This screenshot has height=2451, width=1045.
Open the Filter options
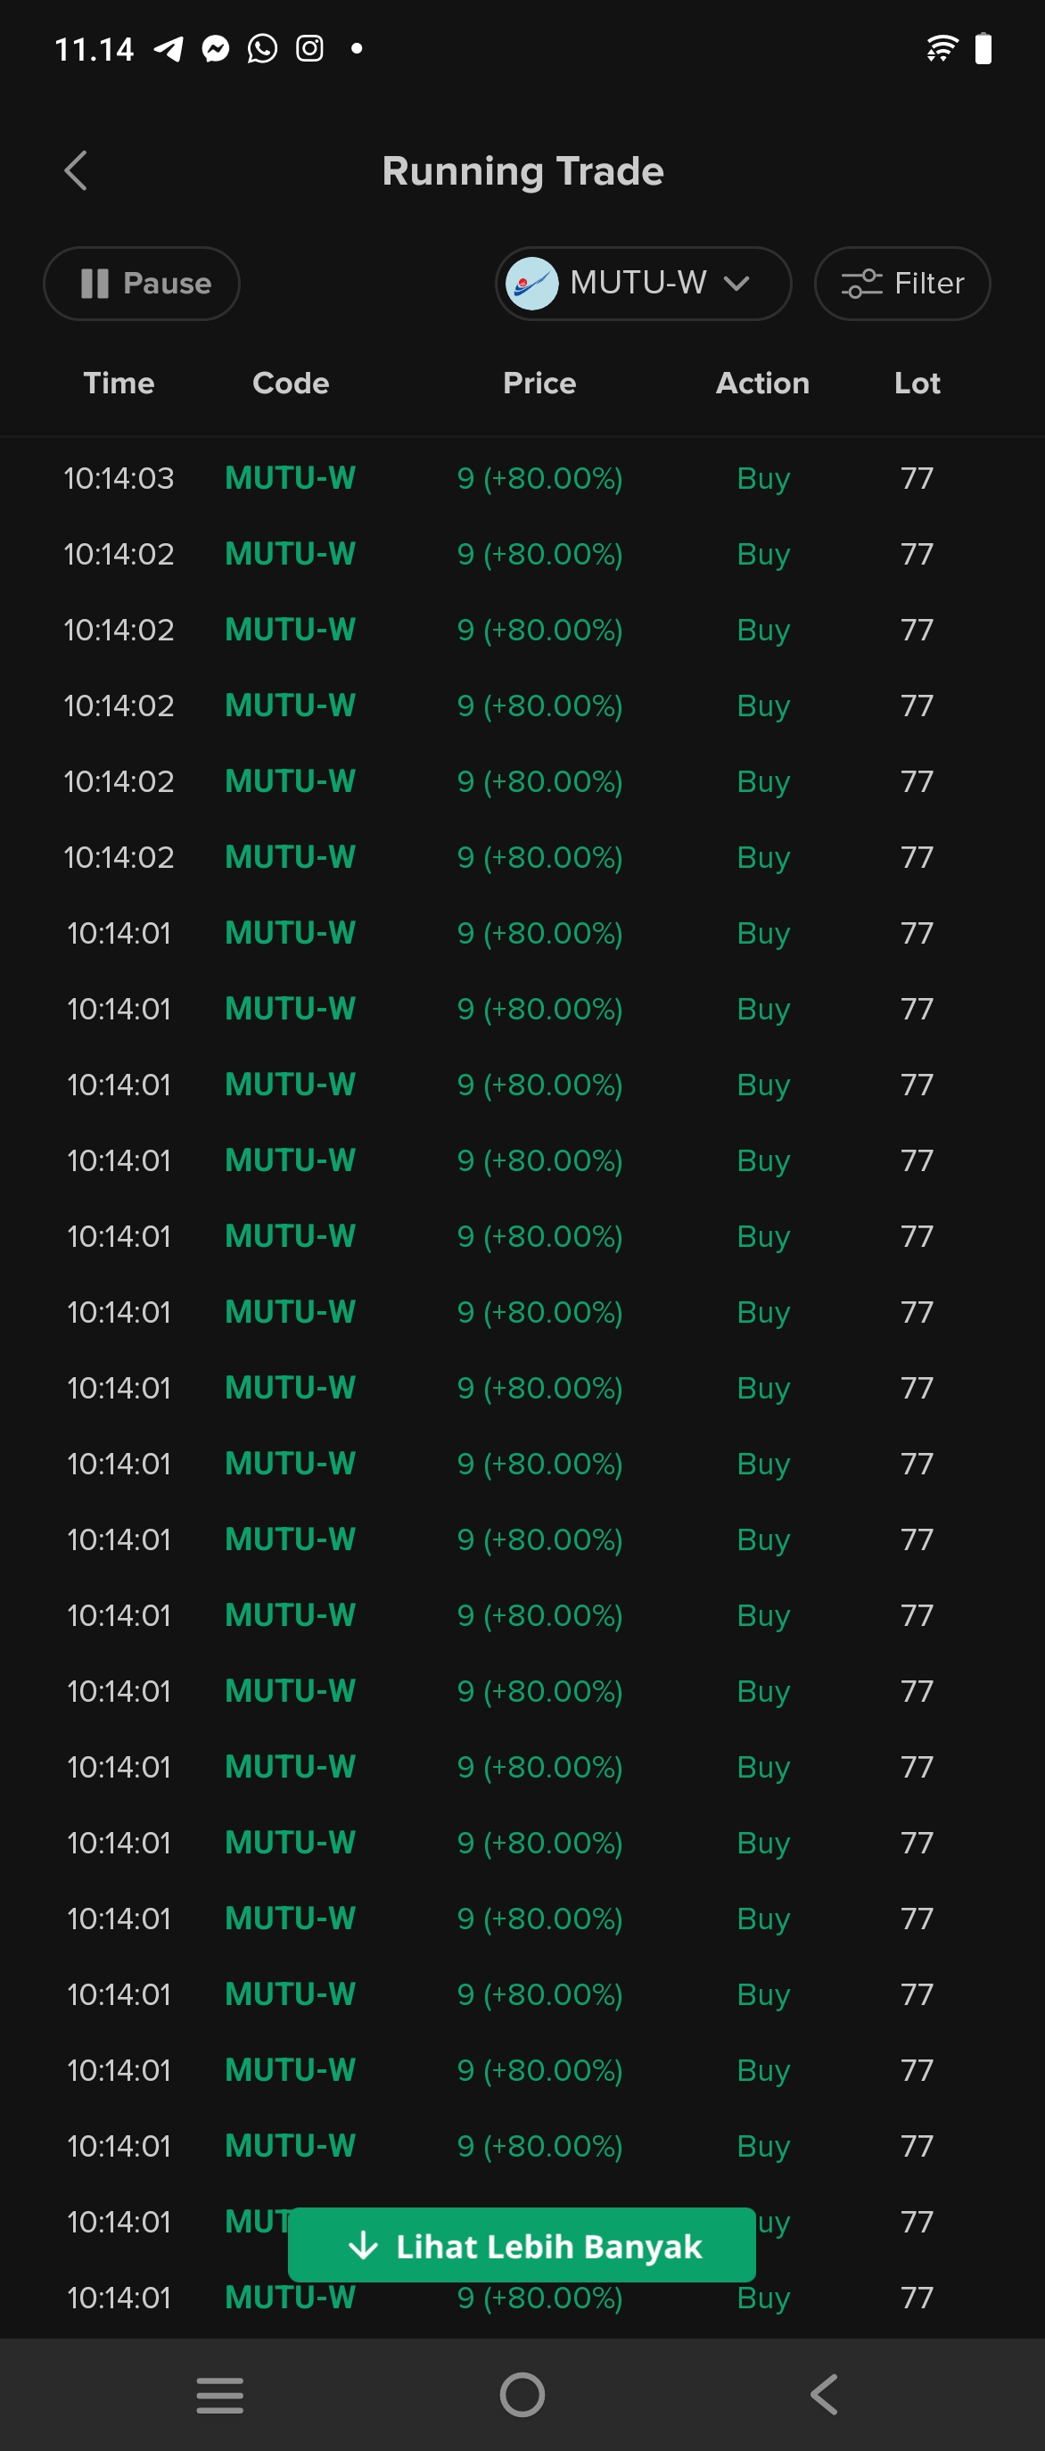point(901,284)
